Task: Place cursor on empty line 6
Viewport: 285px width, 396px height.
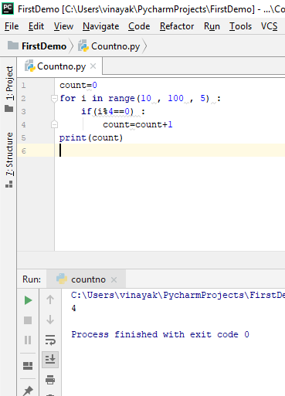Action: tap(170, 151)
